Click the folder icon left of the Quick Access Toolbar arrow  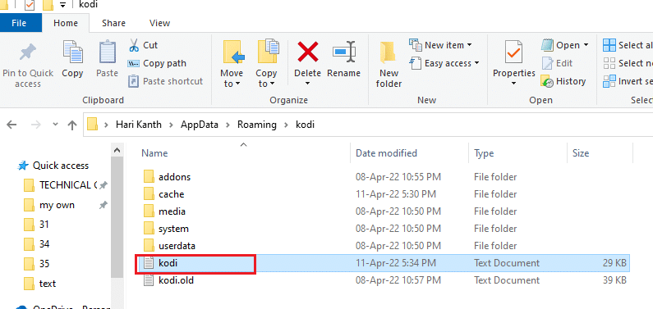point(48,5)
